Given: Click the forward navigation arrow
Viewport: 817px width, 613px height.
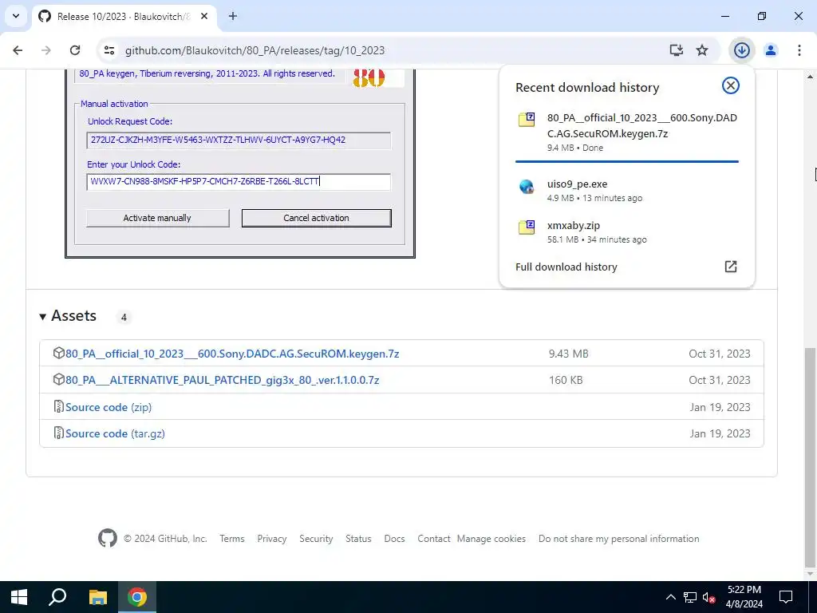Looking at the screenshot, I should 46,50.
